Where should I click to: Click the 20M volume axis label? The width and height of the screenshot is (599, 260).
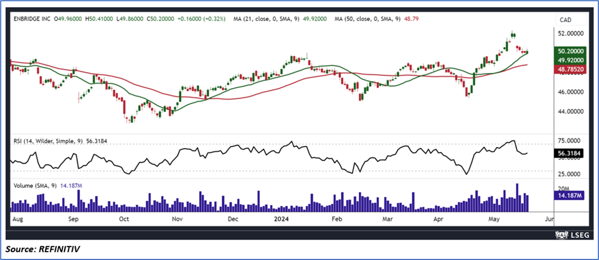(x=565, y=188)
